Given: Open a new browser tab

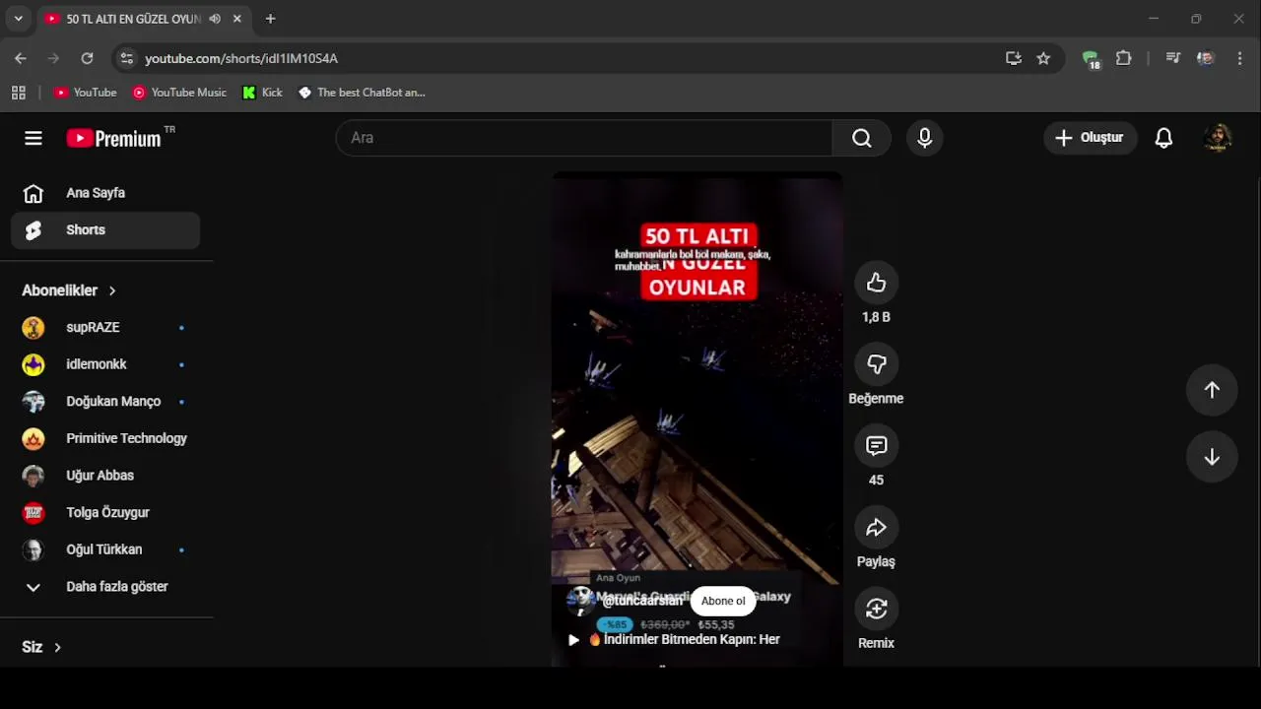Looking at the screenshot, I should (x=270, y=19).
